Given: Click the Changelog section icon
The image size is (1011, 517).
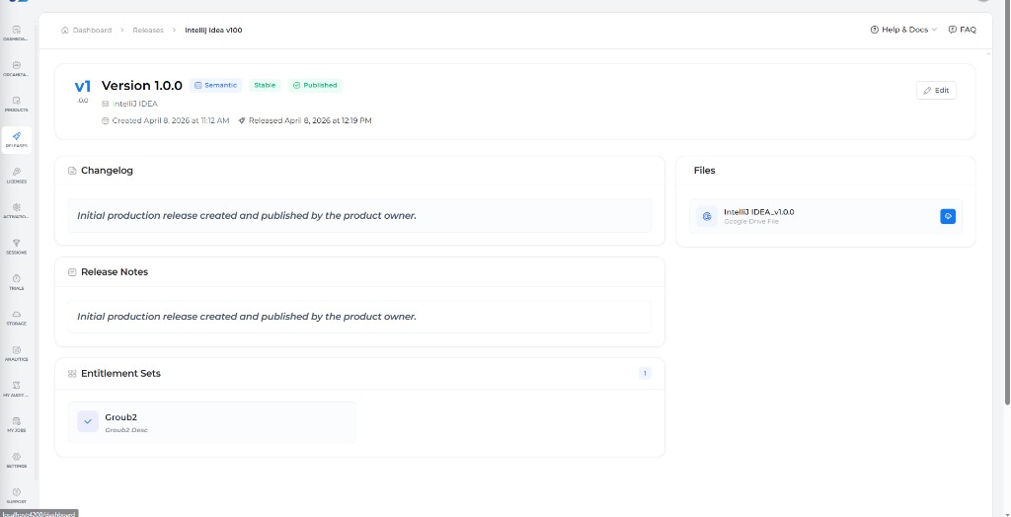Looking at the screenshot, I should [72, 171].
